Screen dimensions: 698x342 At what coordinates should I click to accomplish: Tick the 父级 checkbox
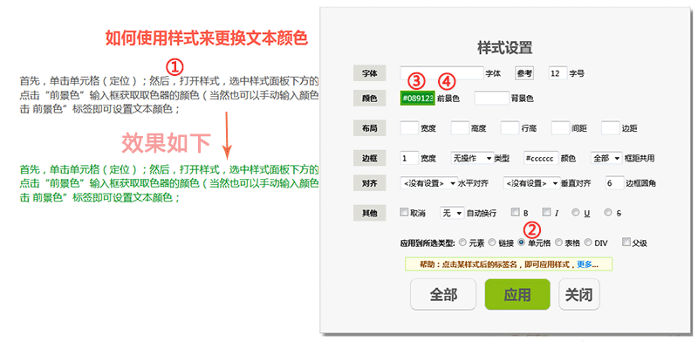(x=626, y=243)
